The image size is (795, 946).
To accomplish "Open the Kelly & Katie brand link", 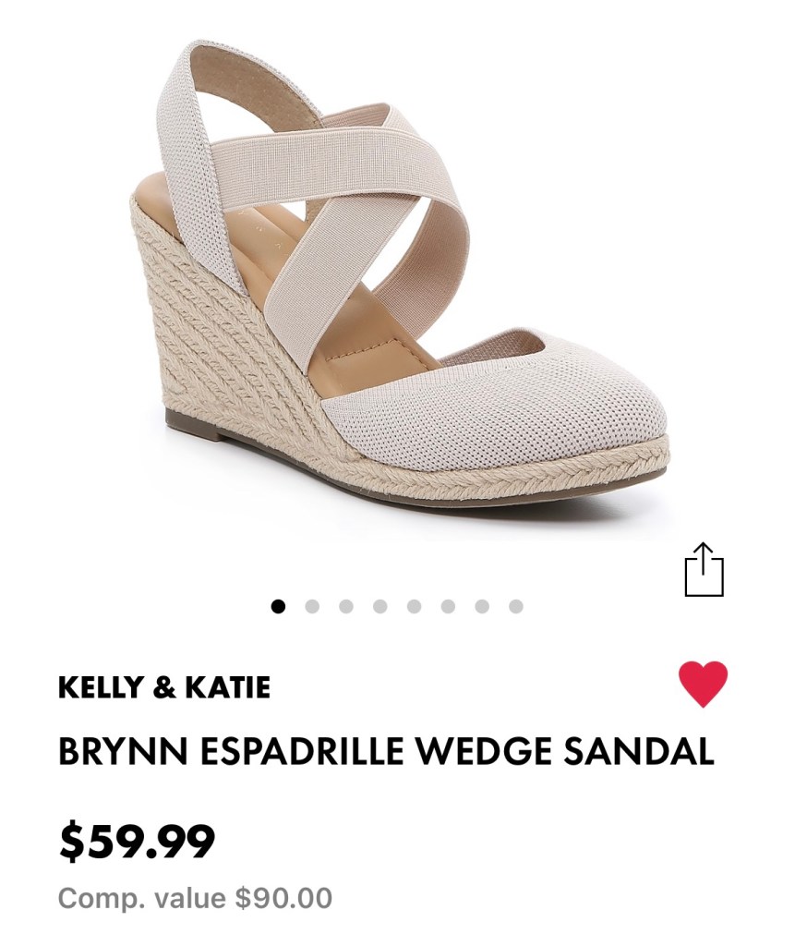I will pyautogui.click(x=164, y=687).
